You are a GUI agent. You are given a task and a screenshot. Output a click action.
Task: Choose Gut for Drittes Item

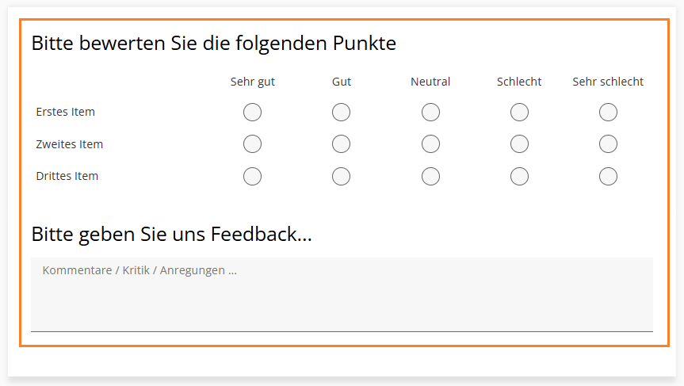tap(341, 176)
